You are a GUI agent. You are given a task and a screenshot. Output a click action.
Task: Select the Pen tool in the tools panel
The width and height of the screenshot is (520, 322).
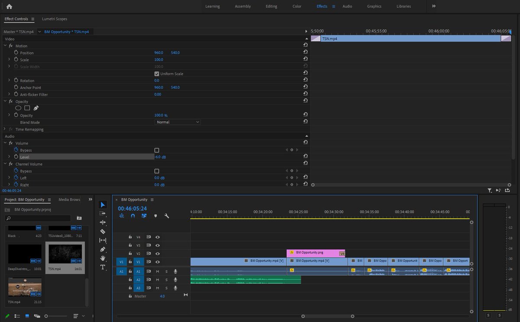click(103, 249)
